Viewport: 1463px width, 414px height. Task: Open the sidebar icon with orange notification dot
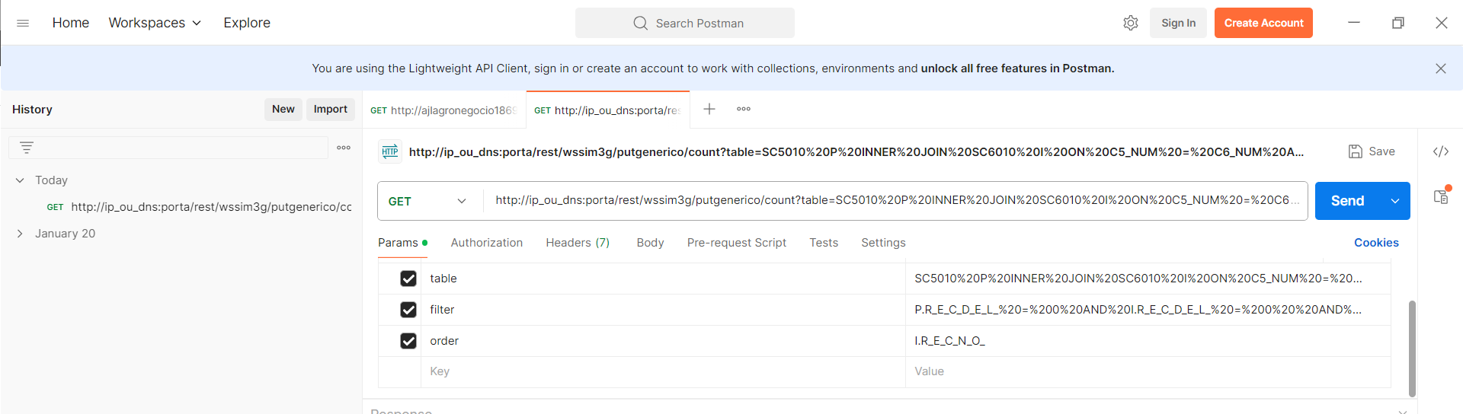[x=1441, y=196]
